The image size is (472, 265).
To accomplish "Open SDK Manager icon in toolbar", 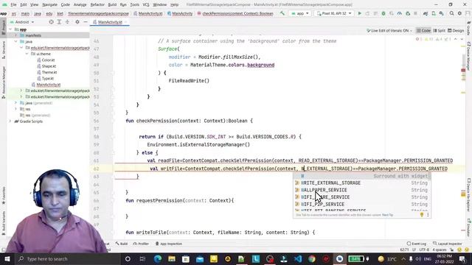I will [441, 13].
